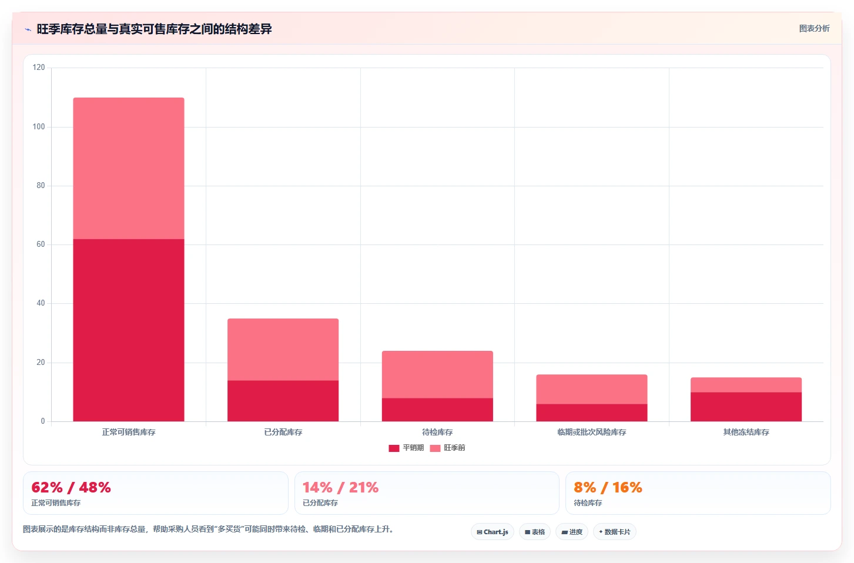
Task: Click the 14% / 21% stat value
Action: (340, 487)
